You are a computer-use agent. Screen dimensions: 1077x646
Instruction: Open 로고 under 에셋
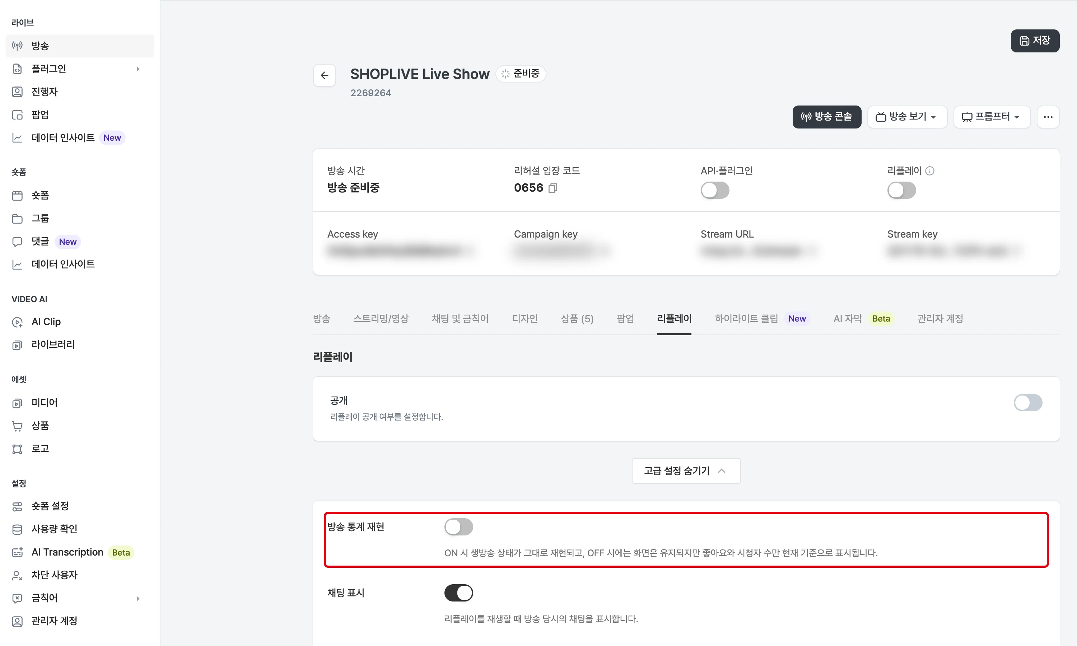pyautogui.click(x=80, y=449)
